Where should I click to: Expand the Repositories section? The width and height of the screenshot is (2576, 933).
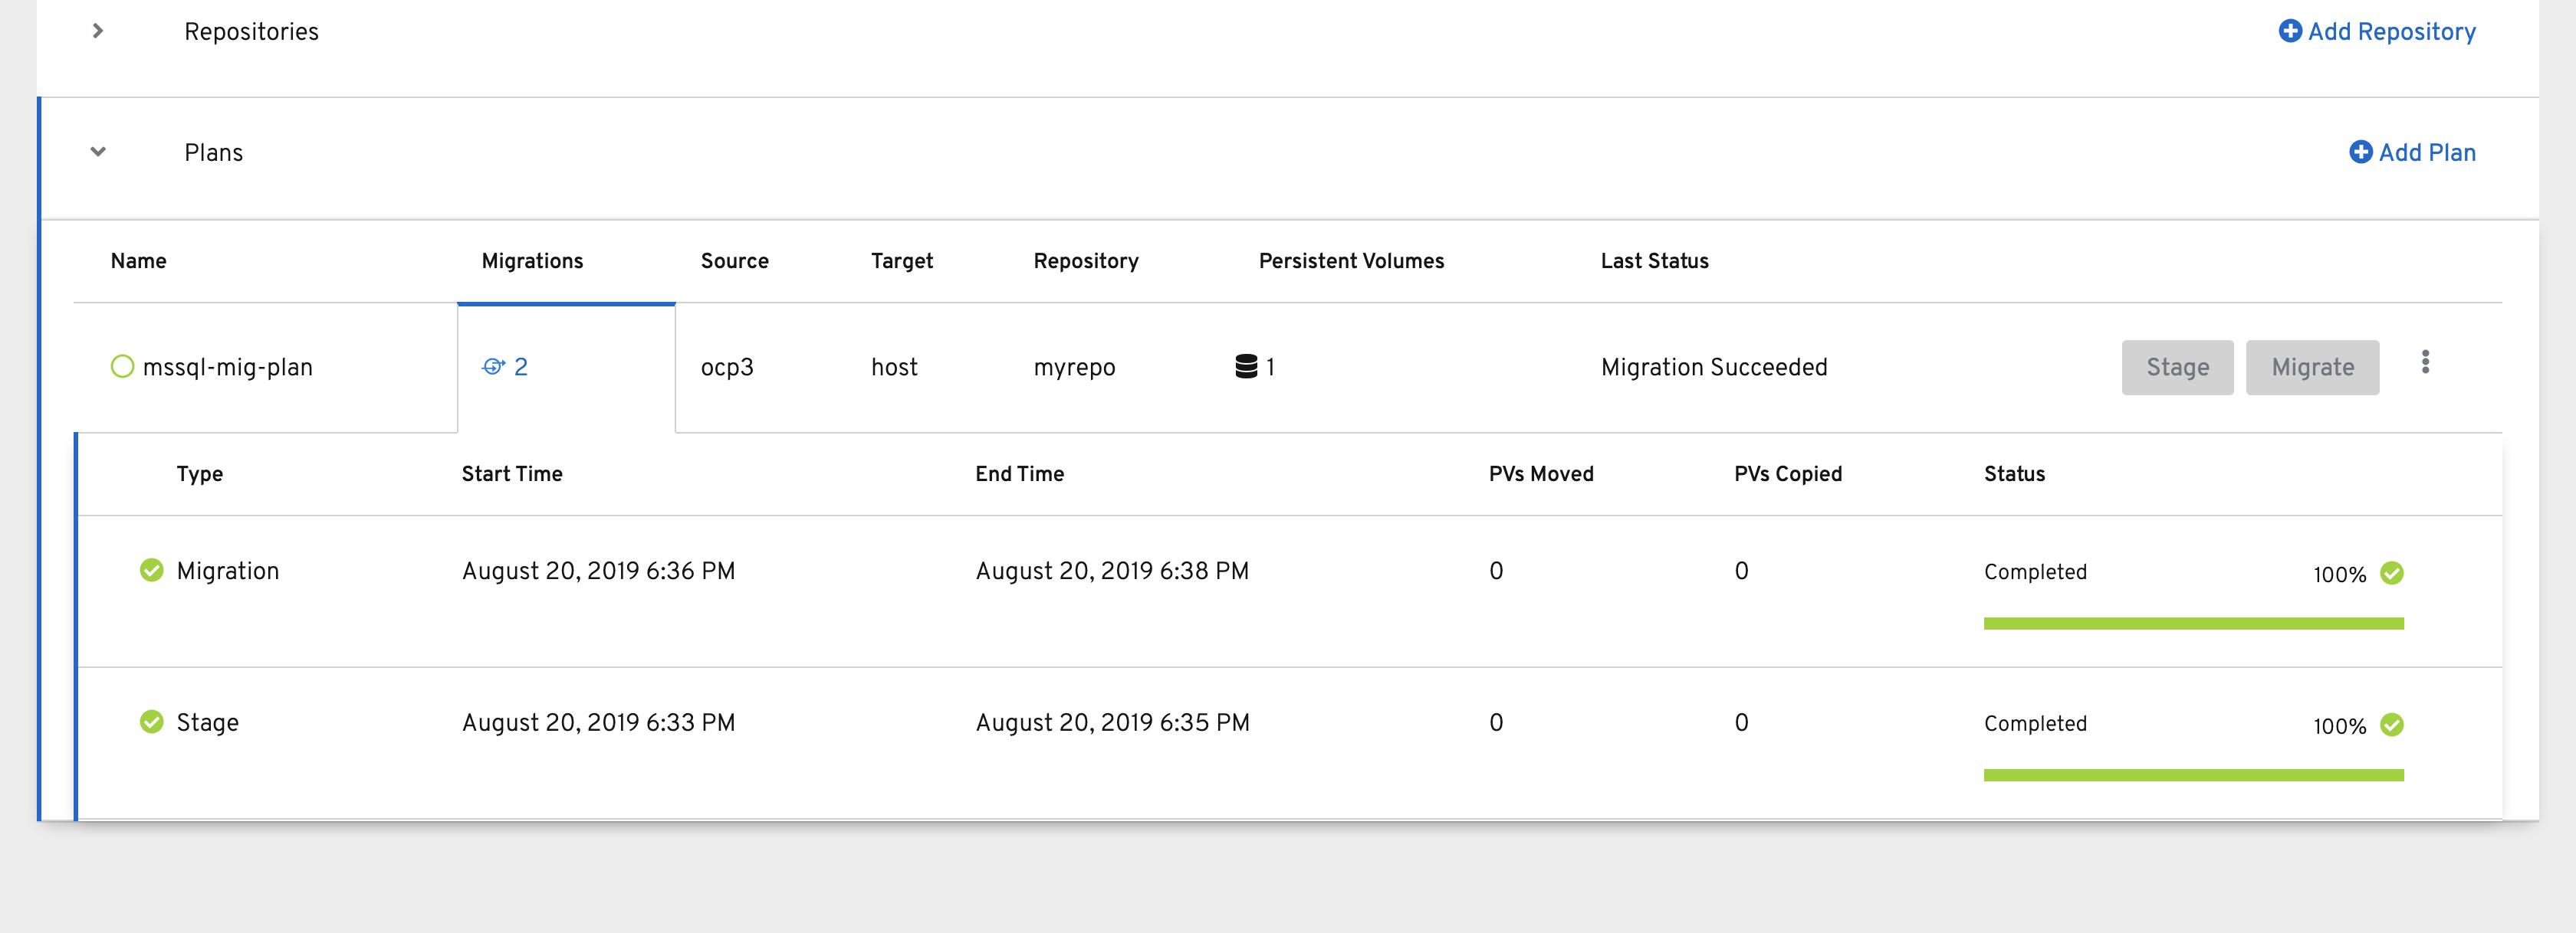tap(97, 31)
